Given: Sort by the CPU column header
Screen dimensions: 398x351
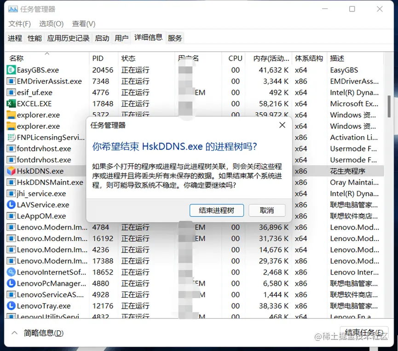Looking at the screenshot, I should (233, 58).
